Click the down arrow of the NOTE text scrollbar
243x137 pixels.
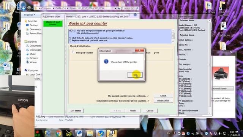[173, 42]
